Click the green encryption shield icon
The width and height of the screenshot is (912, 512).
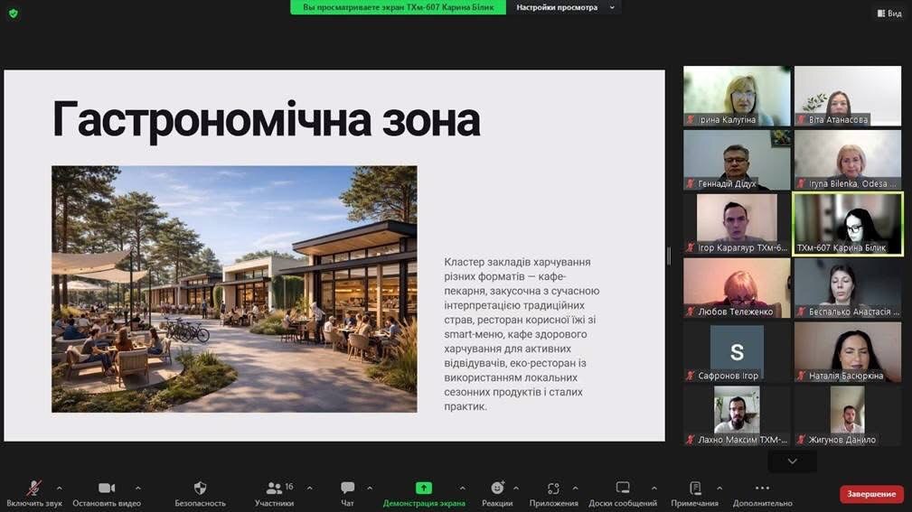[13, 13]
